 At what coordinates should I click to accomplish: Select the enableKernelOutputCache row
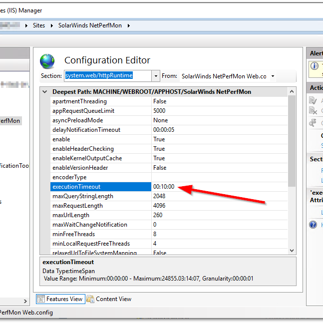point(169,158)
